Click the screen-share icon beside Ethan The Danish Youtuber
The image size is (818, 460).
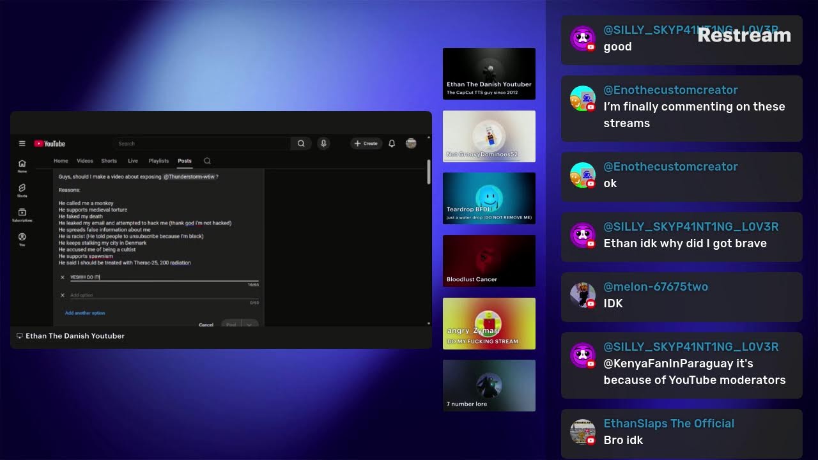click(20, 336)
